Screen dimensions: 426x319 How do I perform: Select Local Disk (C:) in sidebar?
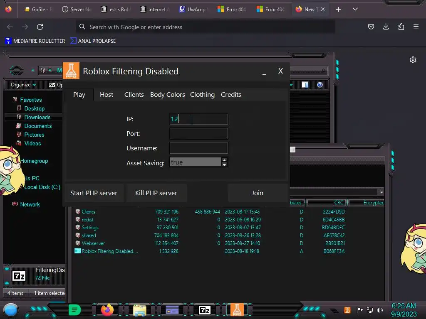click(x=42, y=187)
